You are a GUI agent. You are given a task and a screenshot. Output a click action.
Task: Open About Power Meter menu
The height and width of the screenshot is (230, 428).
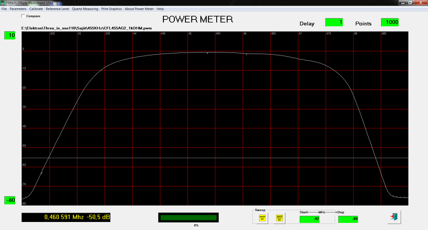point(139,9)
